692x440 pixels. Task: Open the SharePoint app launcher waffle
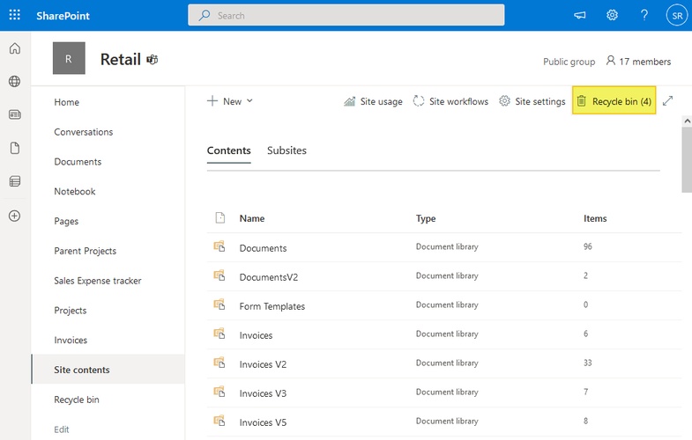click(15, 16)
